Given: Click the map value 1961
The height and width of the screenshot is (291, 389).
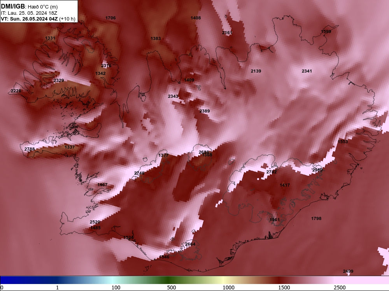Looking at the screenshot, I should point(275,220).
